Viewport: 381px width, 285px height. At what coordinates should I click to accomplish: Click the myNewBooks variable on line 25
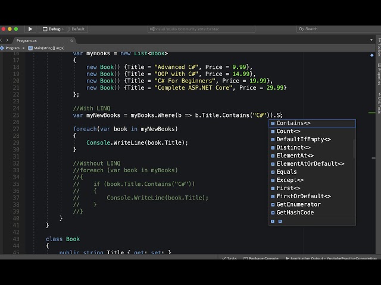(x=103, y=115)
